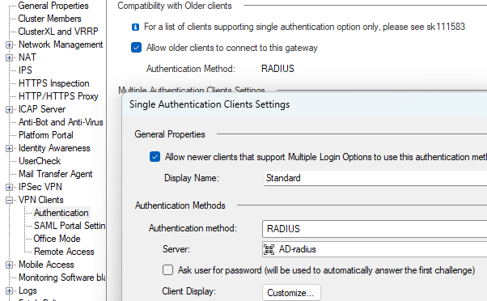Expand the Identity Awareness tree node
487x301 pixels.
10,149
